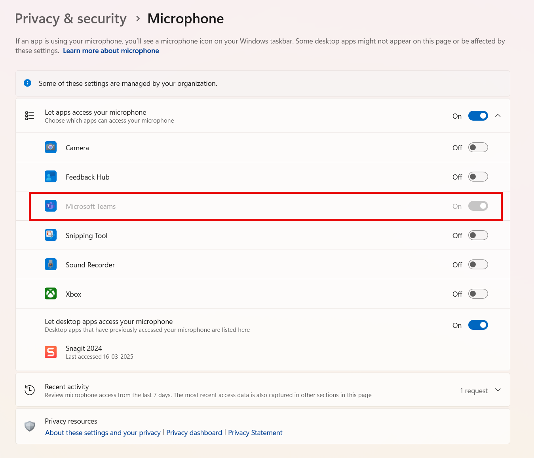Enable Snipping Tool microphone access
The height and width of the screenshot is (458, 534).
[x=478, y=235]
